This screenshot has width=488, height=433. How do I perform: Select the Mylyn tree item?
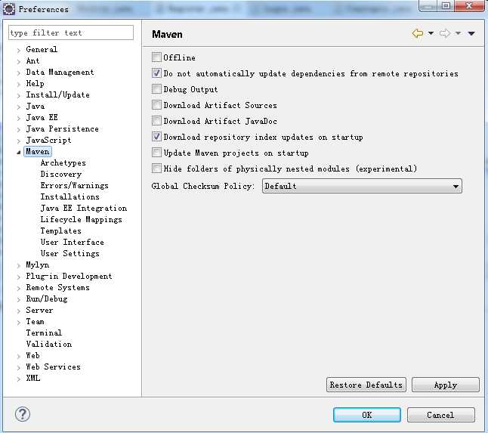click(x=38, y=265)
